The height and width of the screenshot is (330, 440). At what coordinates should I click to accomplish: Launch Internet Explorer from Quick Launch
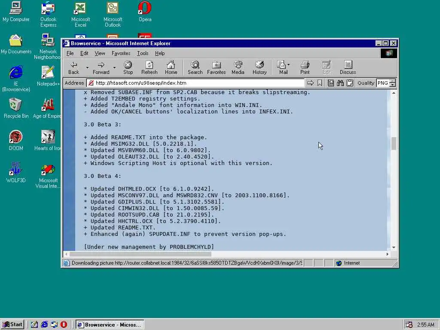point(44,325)
